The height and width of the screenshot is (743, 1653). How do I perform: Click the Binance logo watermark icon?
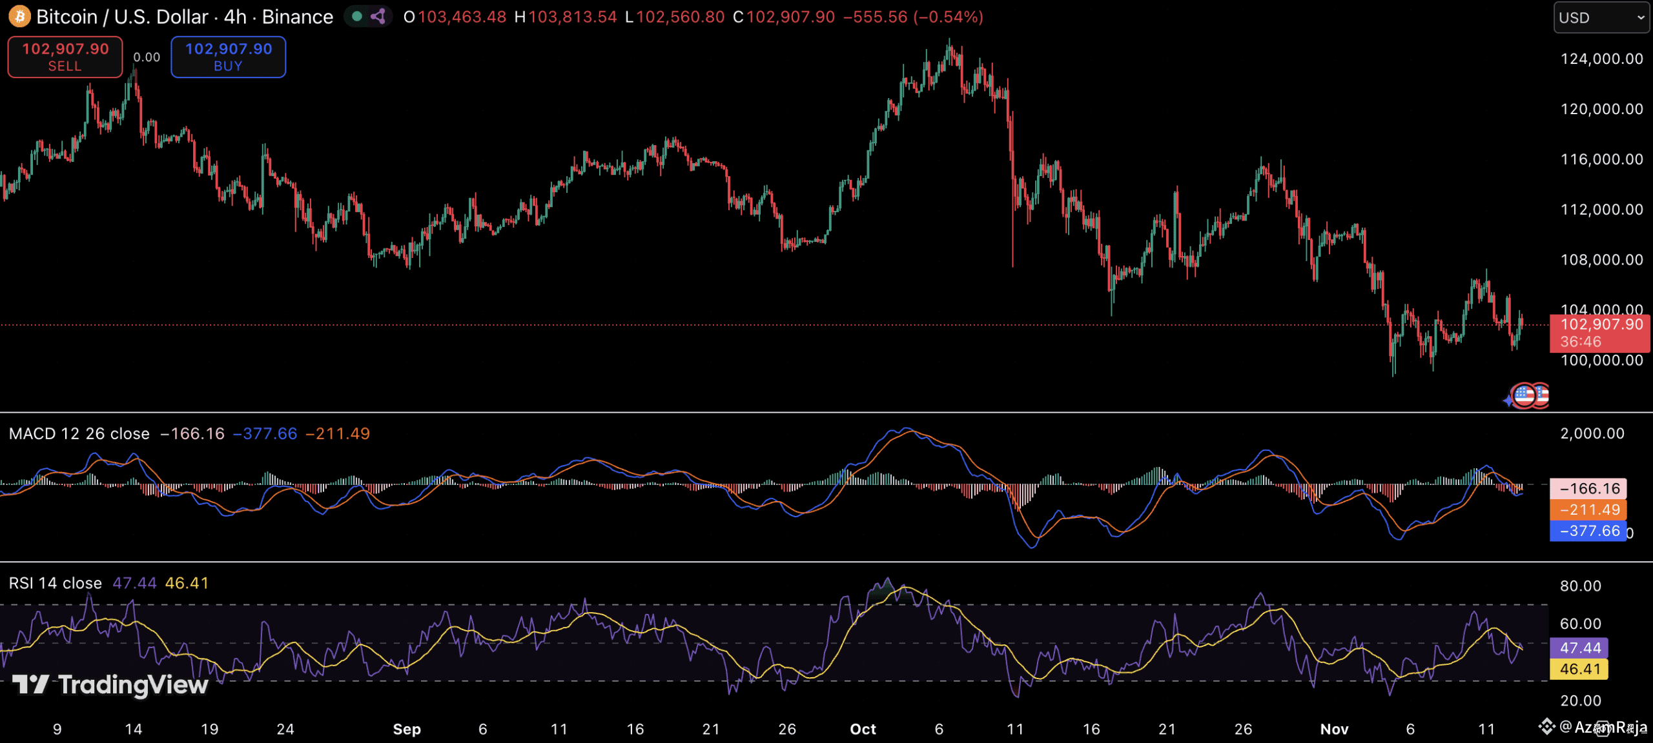pyautogui.click(x=1546, y=727)
